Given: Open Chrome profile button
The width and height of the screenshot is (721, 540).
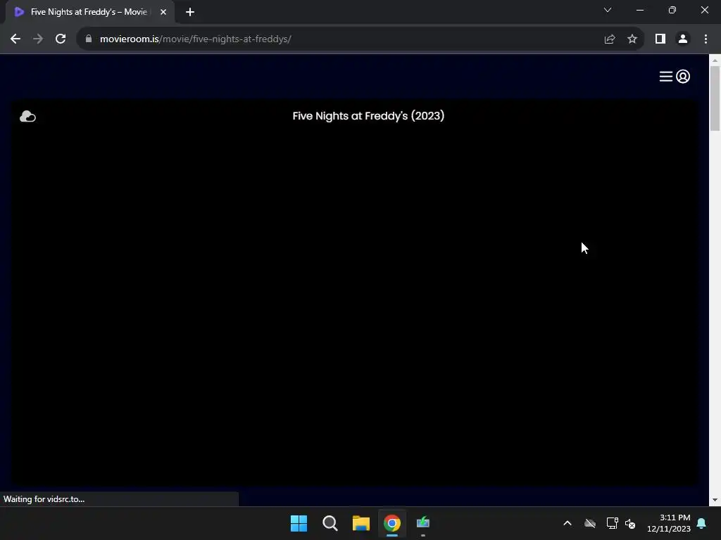Looking at the screenshot, I should (683, 39).
